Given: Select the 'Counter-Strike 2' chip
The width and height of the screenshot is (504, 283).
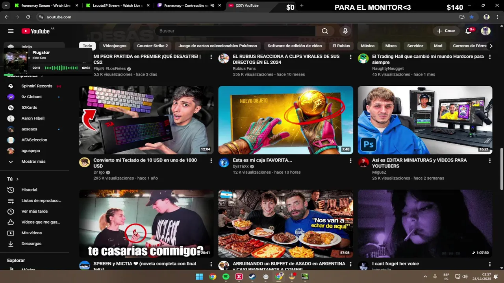Looking at the screenshot, I should pos(152,46).
